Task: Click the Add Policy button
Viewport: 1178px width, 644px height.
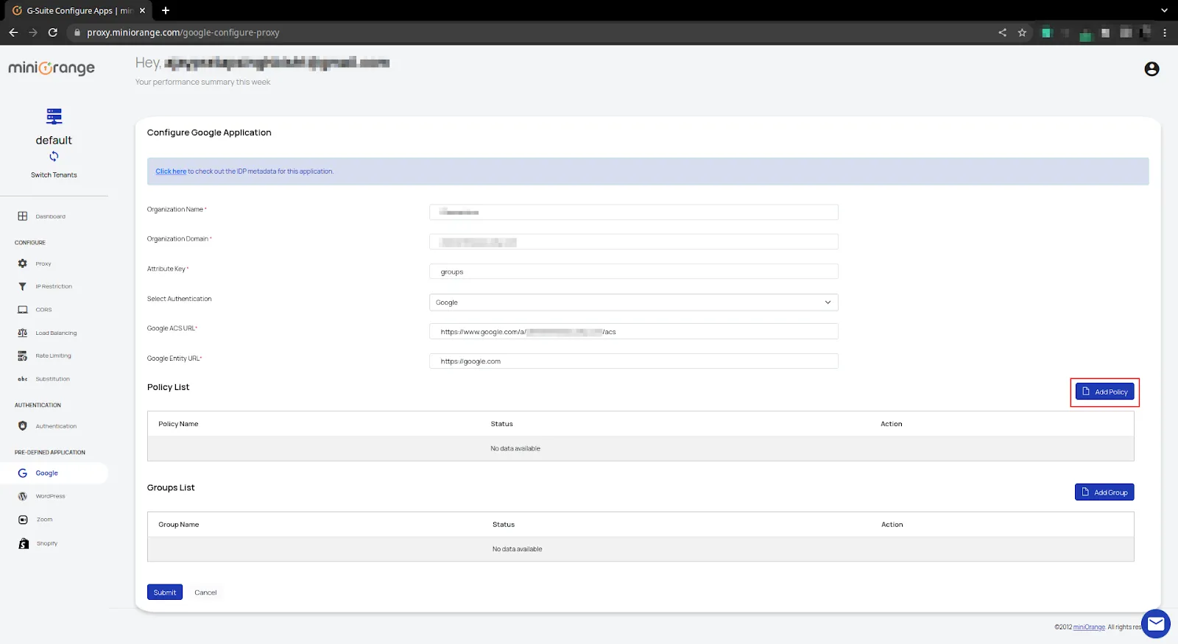Action: 1104,392
